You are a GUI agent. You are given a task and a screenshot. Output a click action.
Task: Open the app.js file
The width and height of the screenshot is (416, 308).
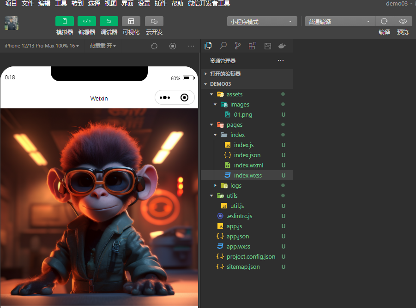tap(247, 226)
